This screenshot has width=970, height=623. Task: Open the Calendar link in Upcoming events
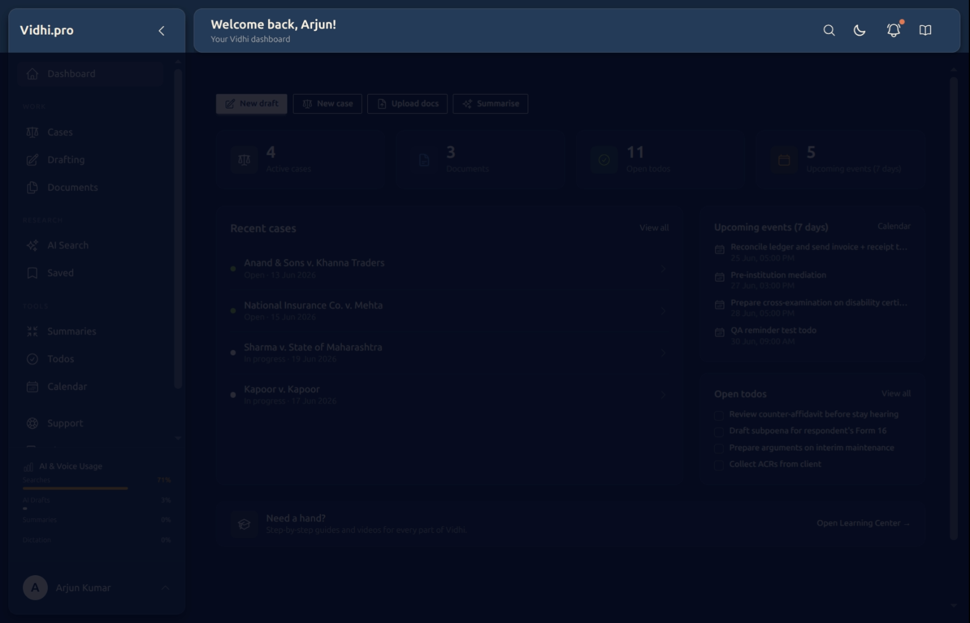click(x=894, y=226)
